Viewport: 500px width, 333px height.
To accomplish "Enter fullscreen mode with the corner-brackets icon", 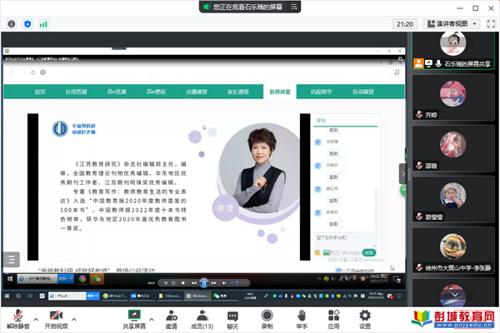I will pos(491,24).
